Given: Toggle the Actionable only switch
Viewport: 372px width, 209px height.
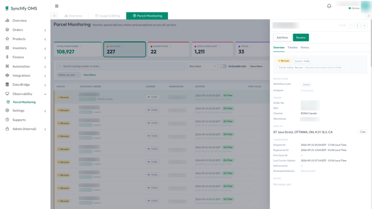Looking at the screenshot, I should coord(223,66).
